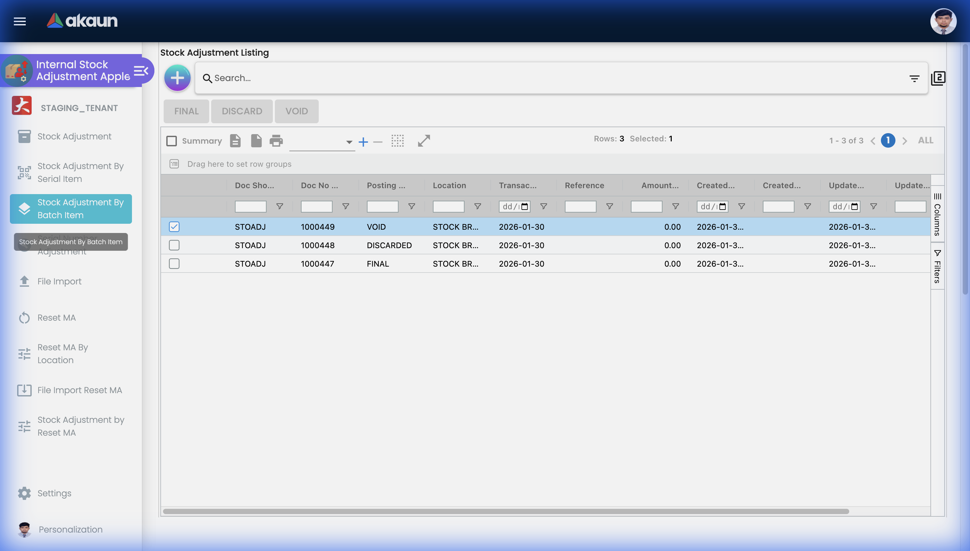This screenshot has width=970, height=551.
Task: Open the row grouping dropdown in toolbar
Action: (348, 143)
